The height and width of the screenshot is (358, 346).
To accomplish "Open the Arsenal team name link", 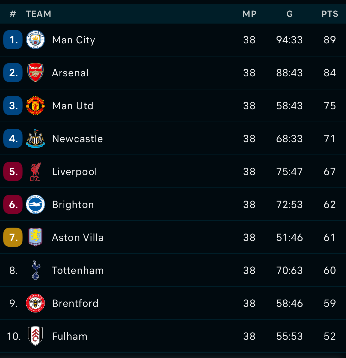I will [x=70, y=73].
